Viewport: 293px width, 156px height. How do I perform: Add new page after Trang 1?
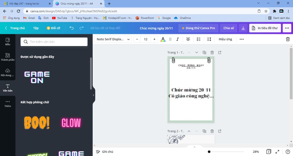point(220,53)
